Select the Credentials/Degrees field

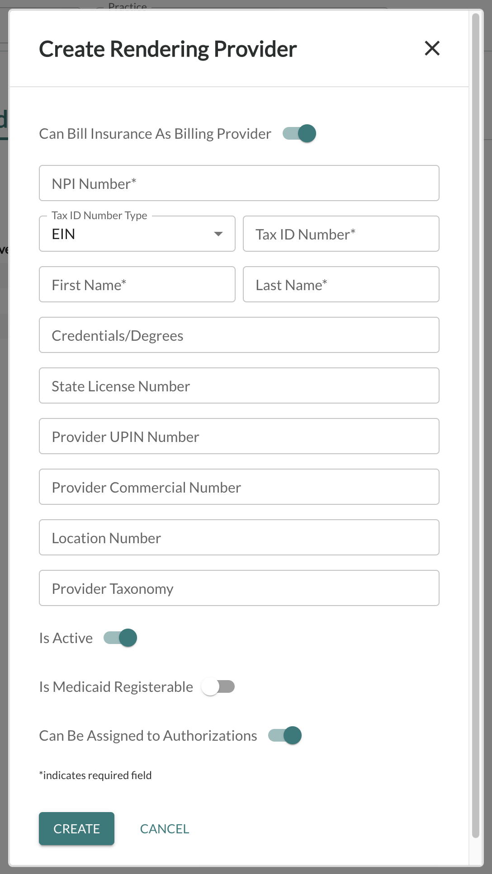tap(239, 335)
